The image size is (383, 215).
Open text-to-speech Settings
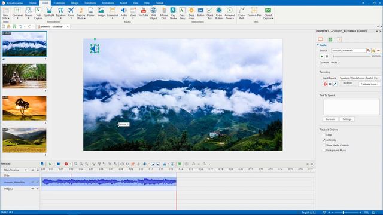(x=347, y=119)
